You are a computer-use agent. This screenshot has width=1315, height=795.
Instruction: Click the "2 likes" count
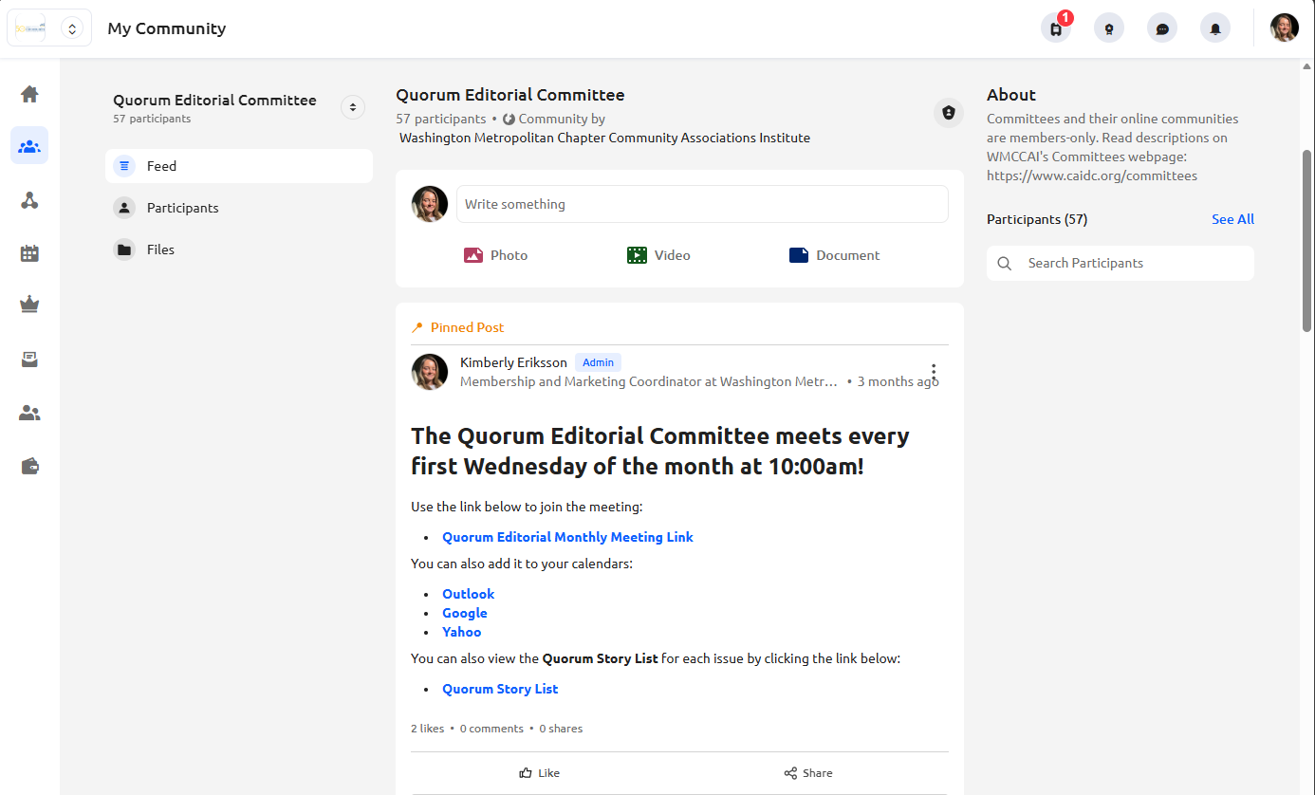pyautogui.click(x=428, y=729)
